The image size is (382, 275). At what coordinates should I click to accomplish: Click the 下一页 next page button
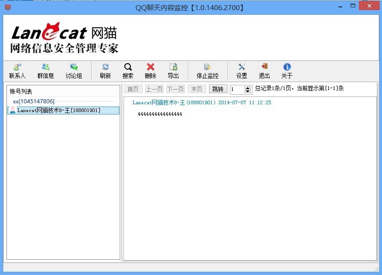(176, 89)
